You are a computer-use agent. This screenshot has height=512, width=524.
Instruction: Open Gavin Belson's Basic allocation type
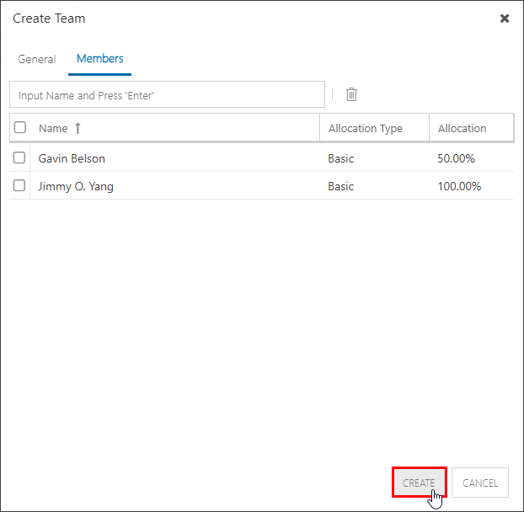point(340,158)
